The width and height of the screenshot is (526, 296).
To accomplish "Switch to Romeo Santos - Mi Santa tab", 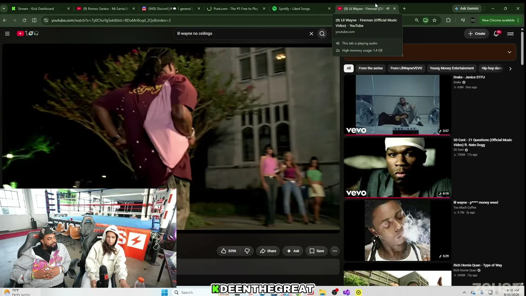I will point(105,9).
